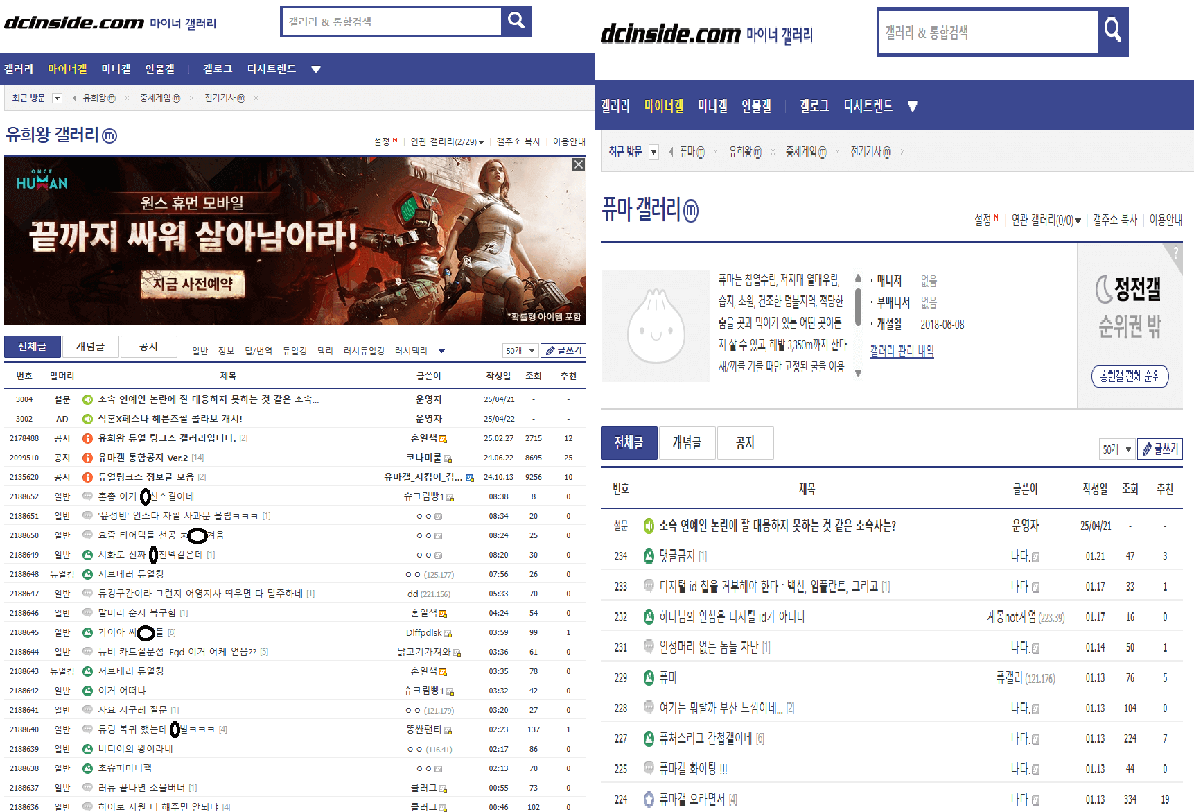Remove 전기기사 from recent visits on left page
1194x812 pixels.
(x=256, y=98)
